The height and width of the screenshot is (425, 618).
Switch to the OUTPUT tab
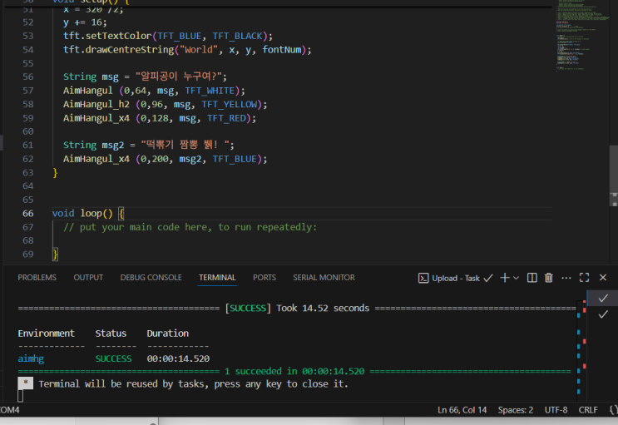[88, 278]
